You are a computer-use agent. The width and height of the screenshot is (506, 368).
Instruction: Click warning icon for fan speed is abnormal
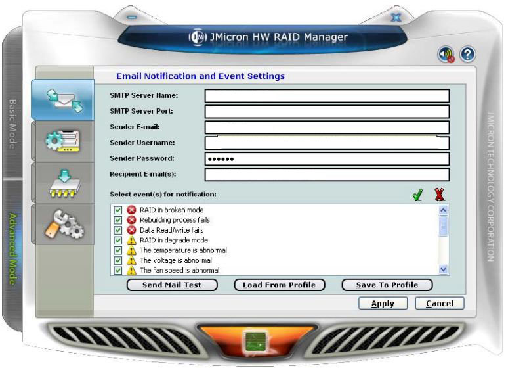[131, 271]
